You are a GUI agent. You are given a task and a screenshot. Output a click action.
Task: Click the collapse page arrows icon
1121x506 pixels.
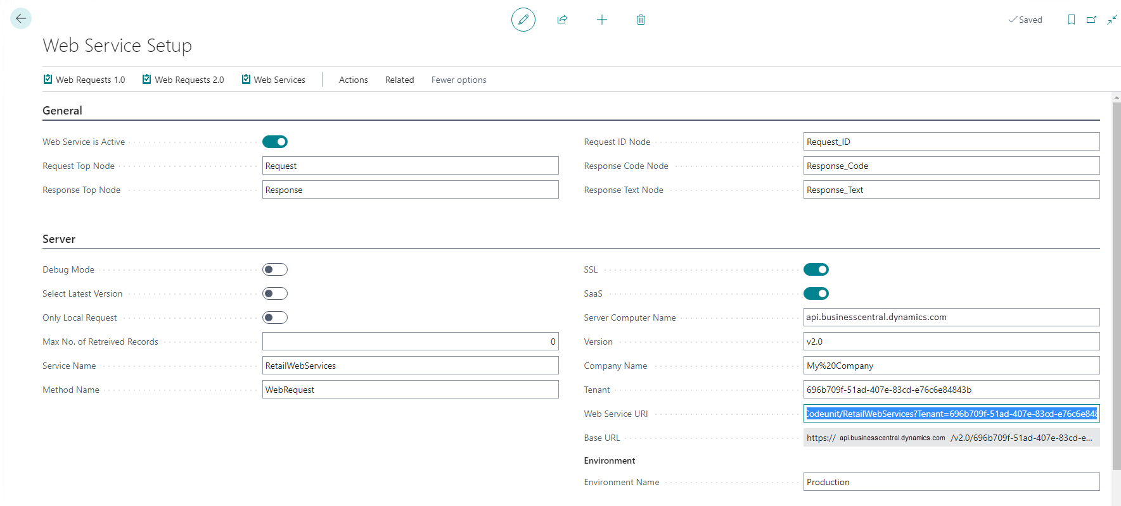[x=1112, y=20]
